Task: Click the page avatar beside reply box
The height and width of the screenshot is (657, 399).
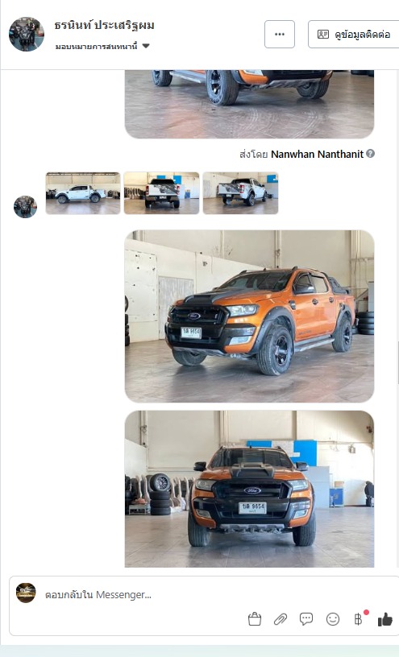Action: click(x=26, y=593)
